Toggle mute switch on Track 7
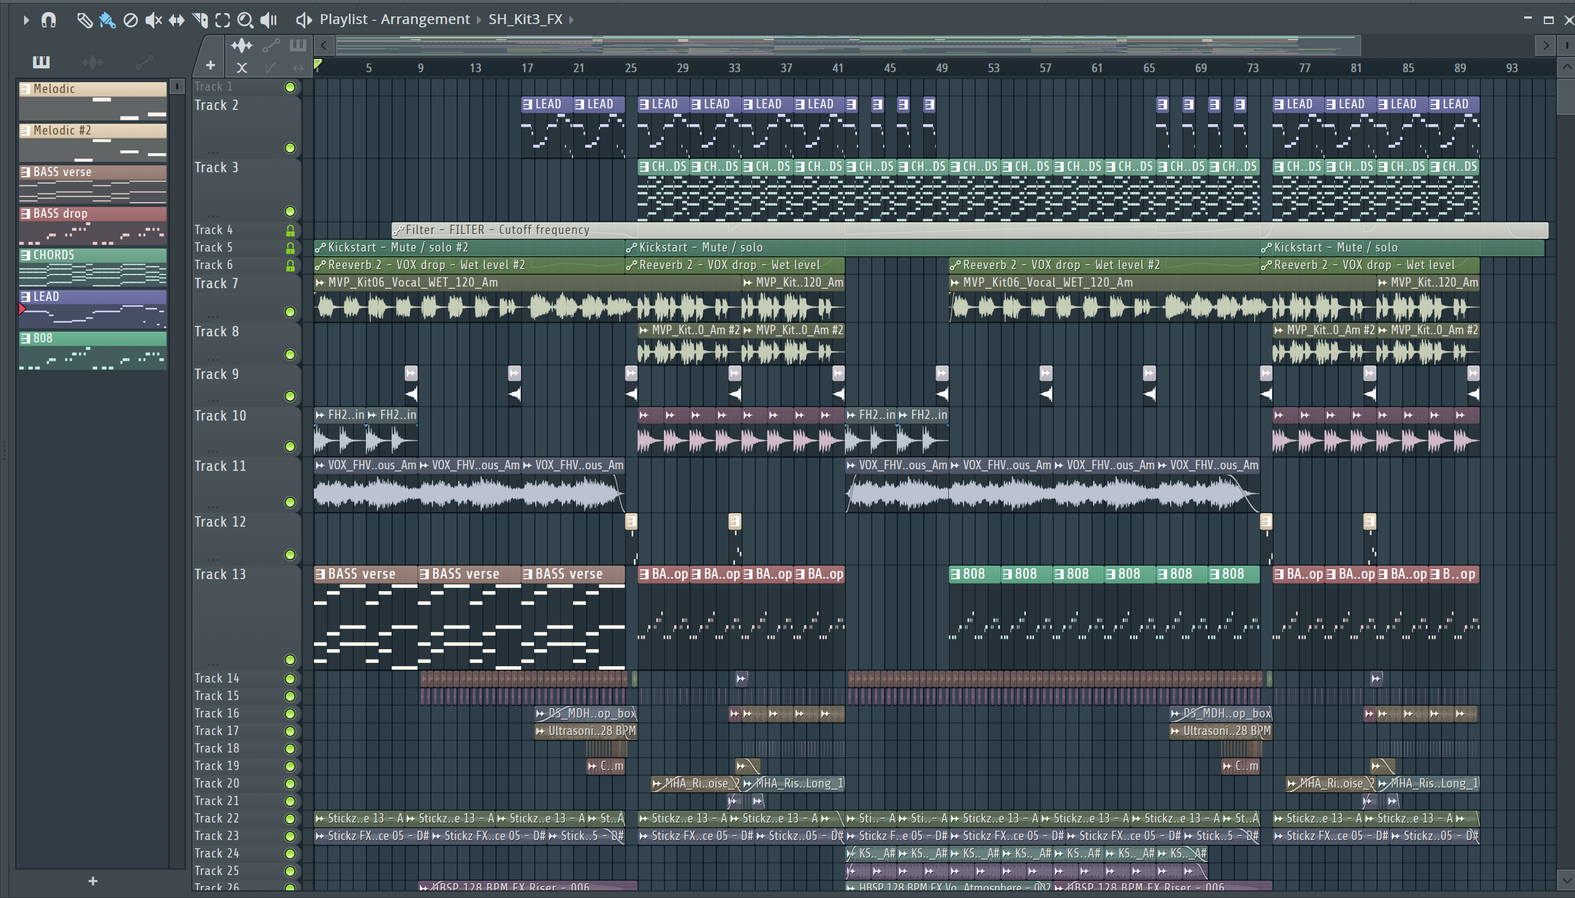The image size is (1575, 898). tap(290, 312)
